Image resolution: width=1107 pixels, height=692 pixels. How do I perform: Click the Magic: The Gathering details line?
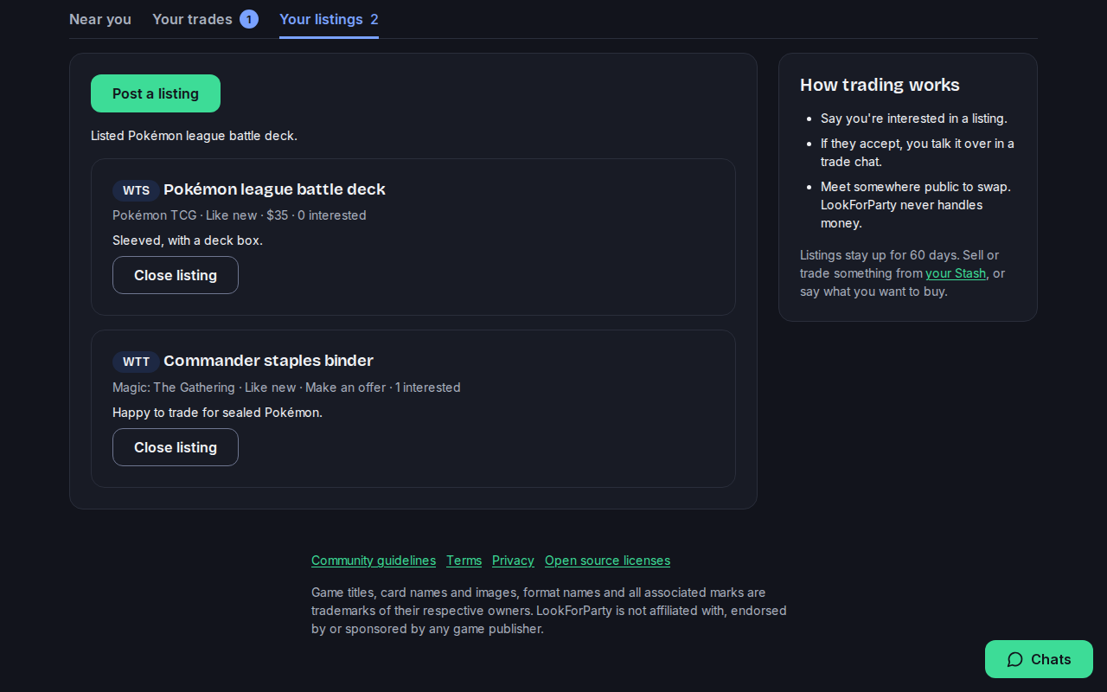286,388
